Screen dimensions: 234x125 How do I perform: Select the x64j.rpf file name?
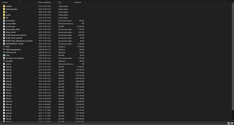8,93
